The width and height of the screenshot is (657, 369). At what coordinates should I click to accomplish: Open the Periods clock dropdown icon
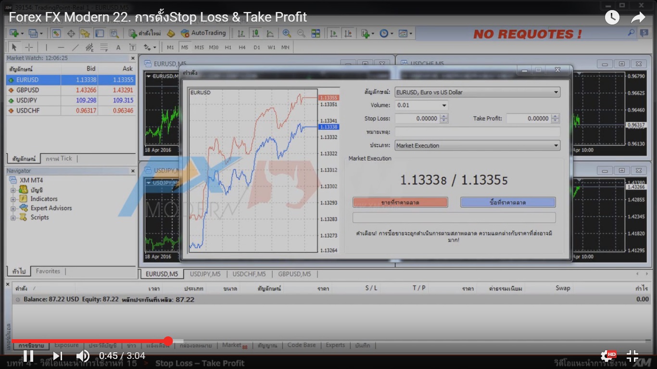click(386, 33)
